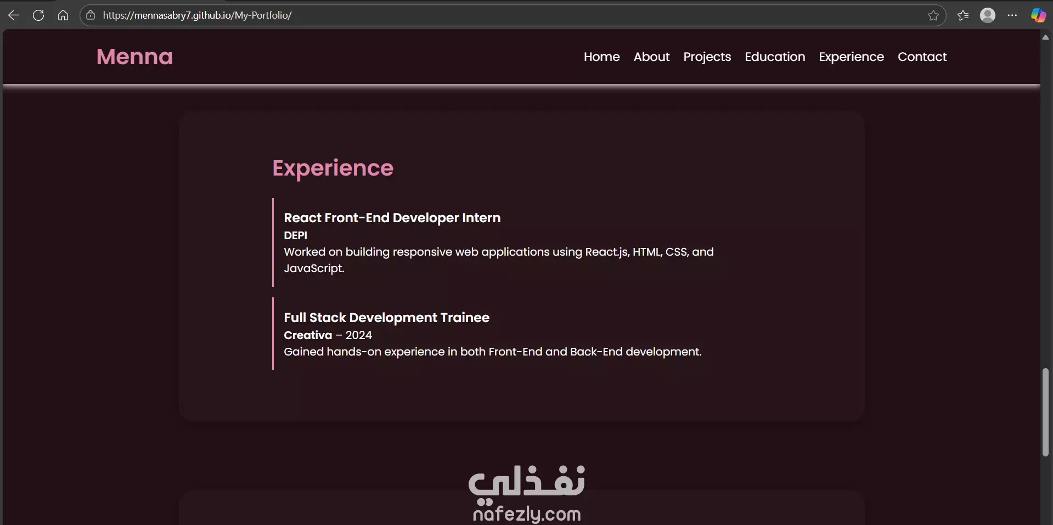Click the Menna logo
Screen dimensions: 1053x525
pos(134,57)
